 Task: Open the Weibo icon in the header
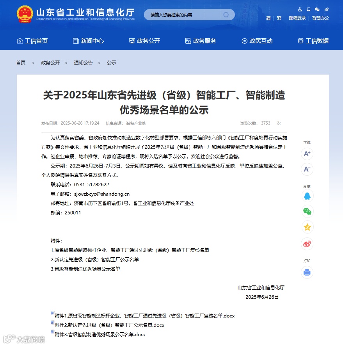327,9
